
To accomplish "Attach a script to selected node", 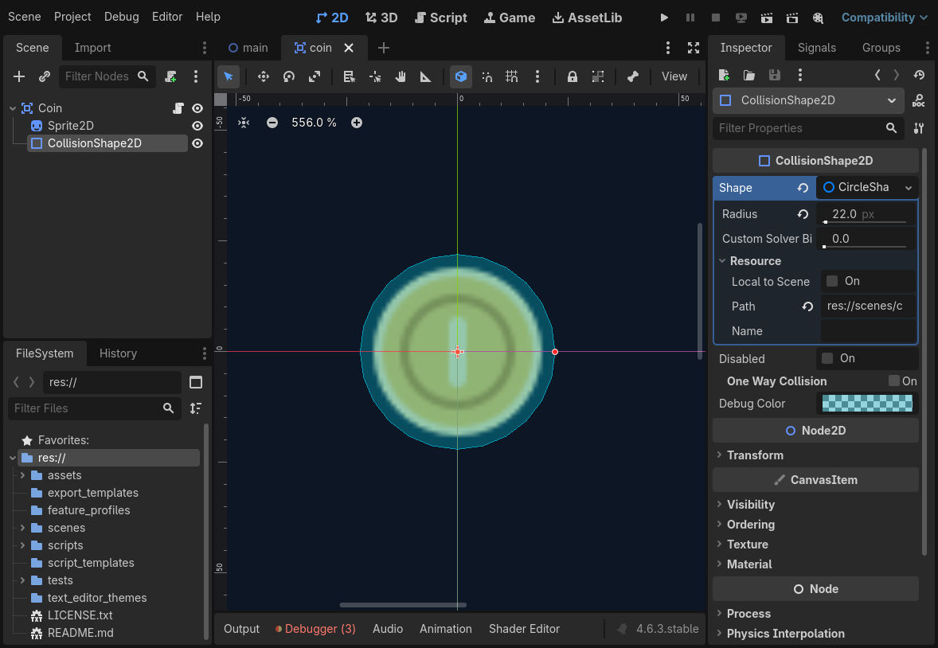I will 170,76.
